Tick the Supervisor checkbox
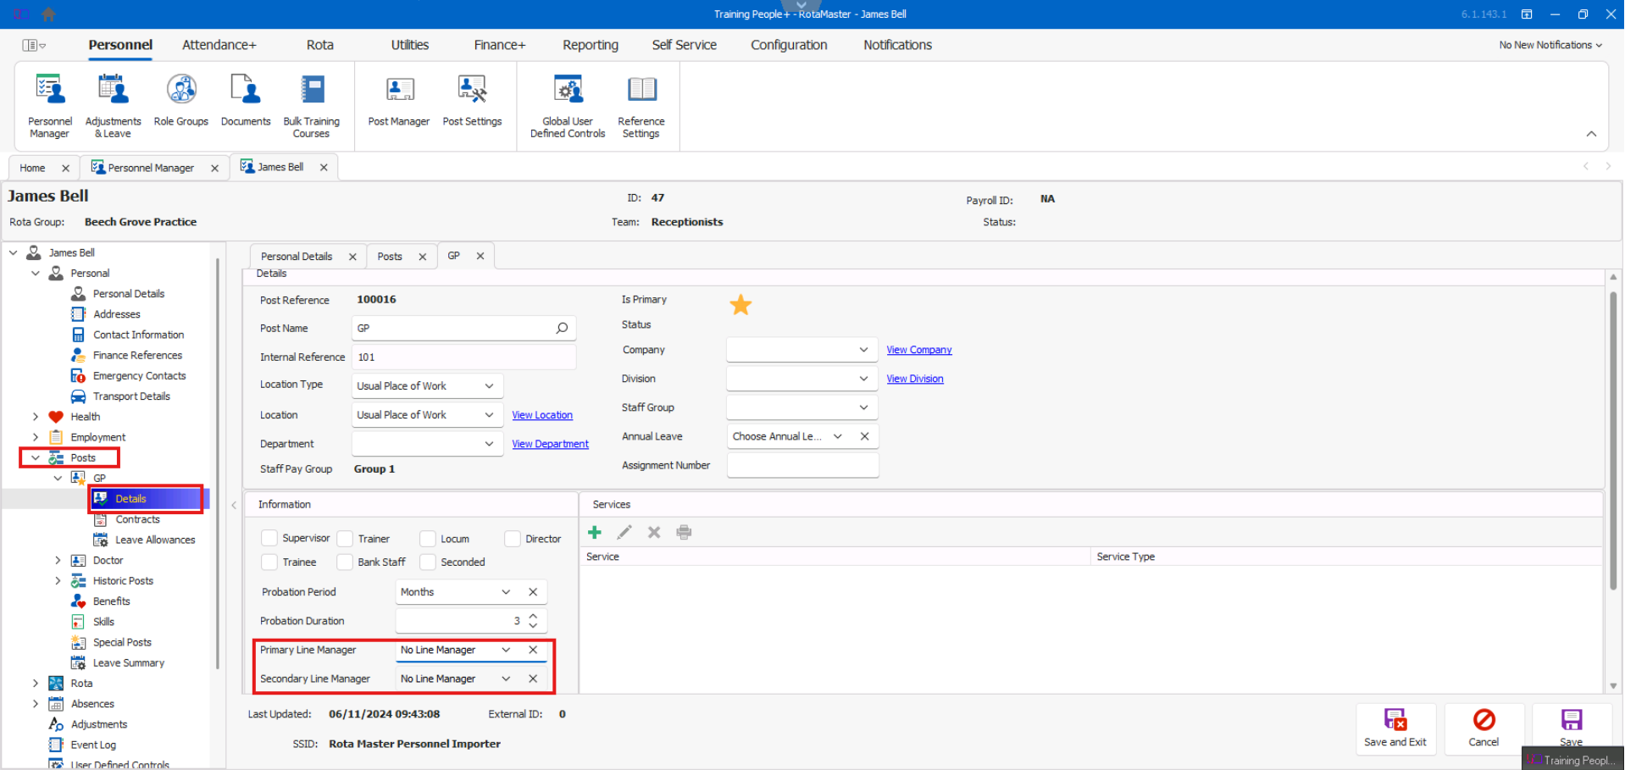1625x770 pixels. [x=269, y=538]
